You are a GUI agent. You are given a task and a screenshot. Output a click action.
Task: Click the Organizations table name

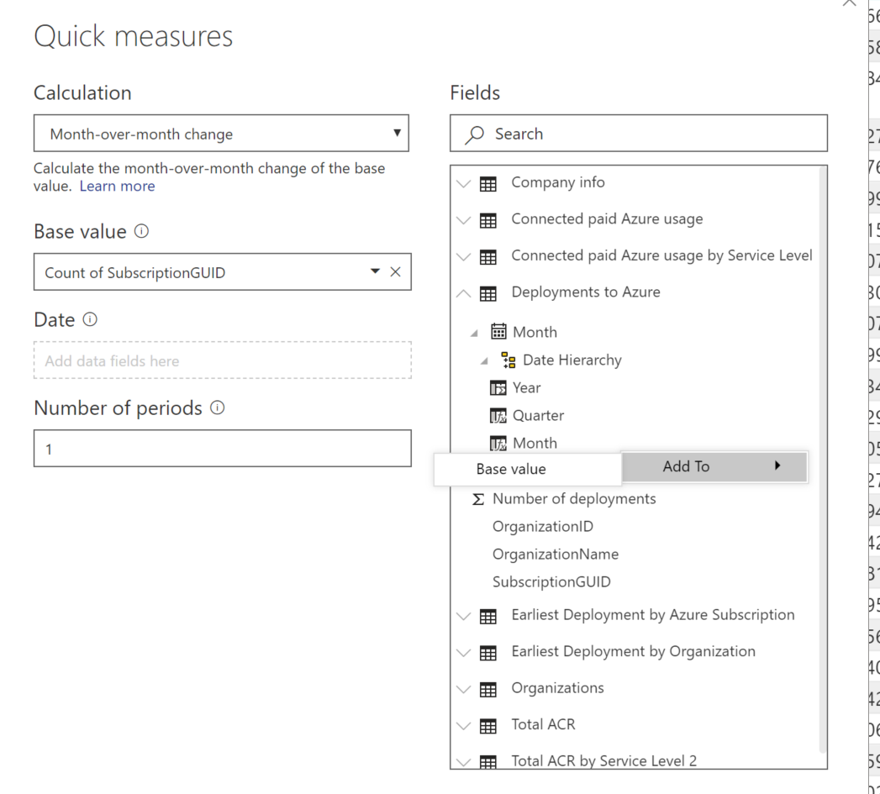[x=557, y=688]
